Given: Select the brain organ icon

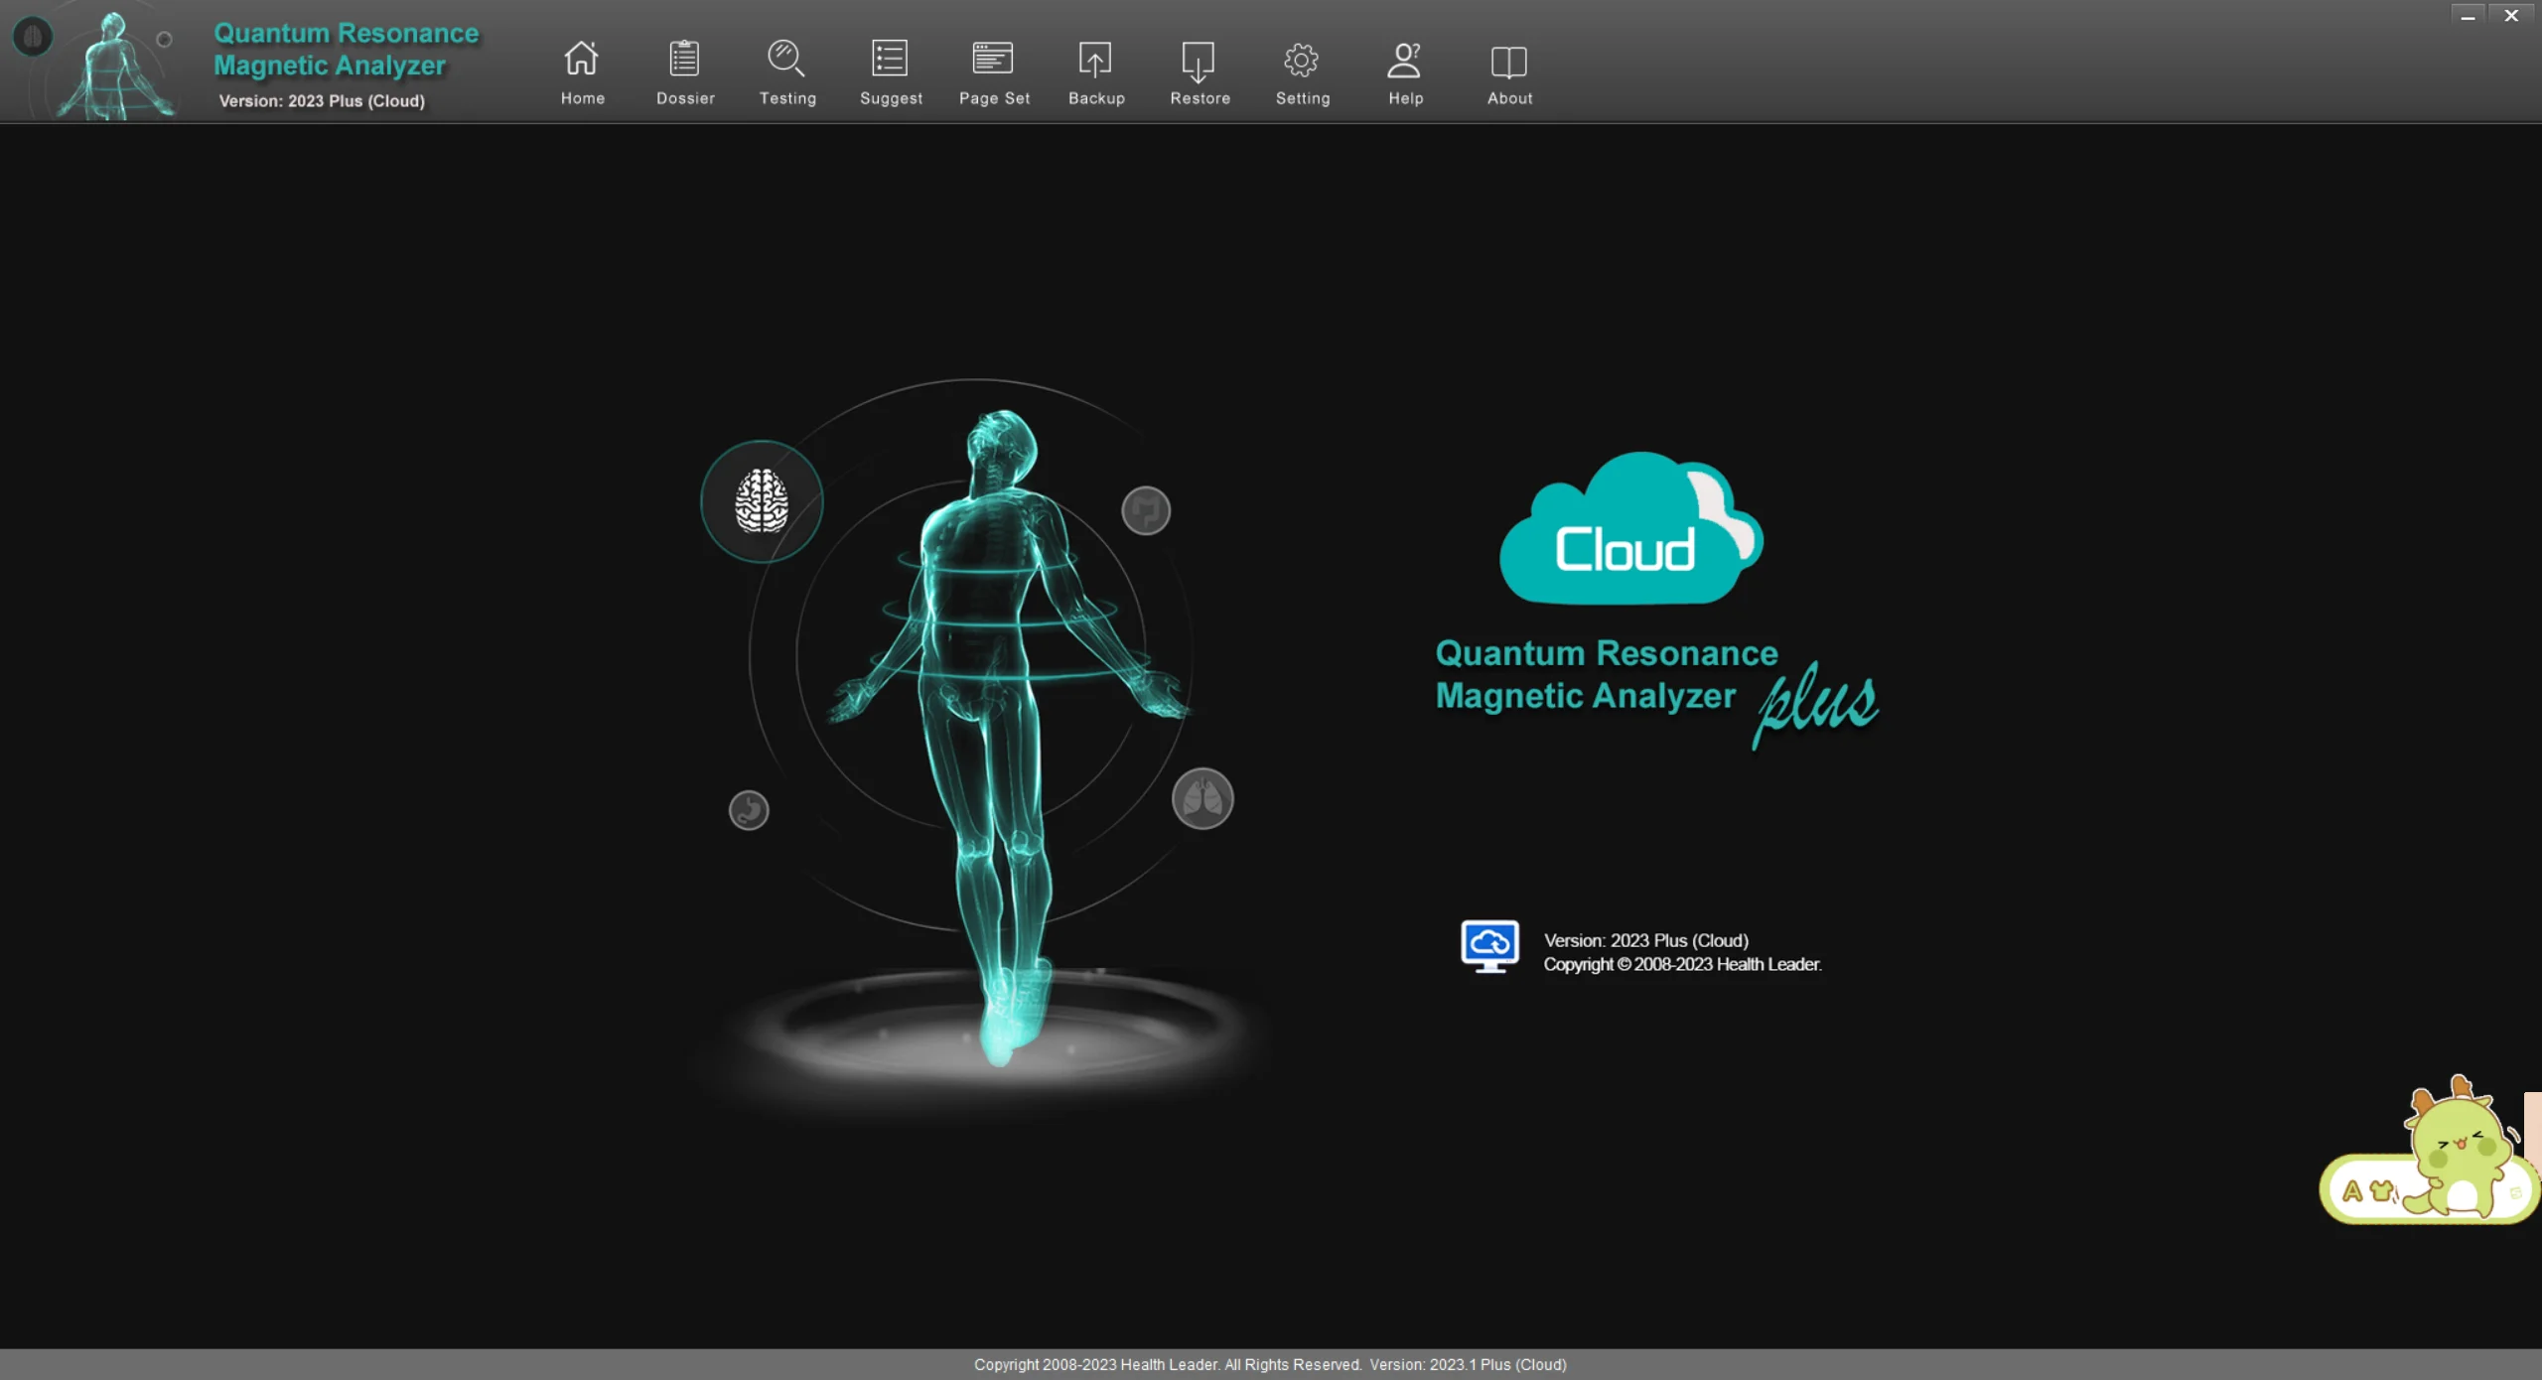Looking at the screenshot, I should pyautogui.click(x=762, y=501).
